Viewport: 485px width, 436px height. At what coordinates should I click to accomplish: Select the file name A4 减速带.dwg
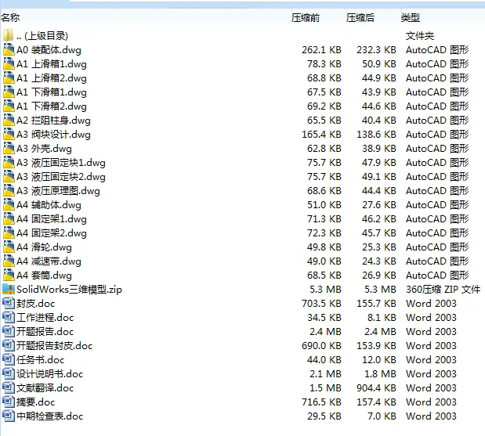tap(49, 261)
